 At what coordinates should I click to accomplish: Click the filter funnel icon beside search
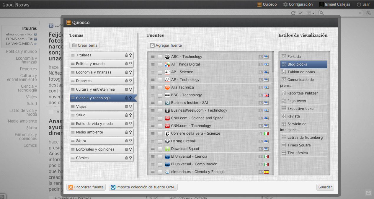[x=368, y=13]
